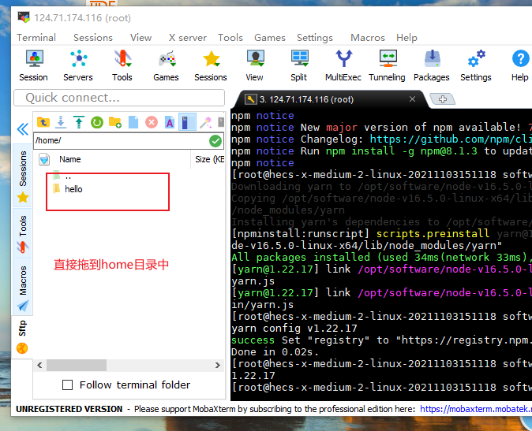The height and width of the screenshot is (431, 532).
Task: Open the Help menu in menu bar
Action: pyautogui.click(x=406, y=38)
